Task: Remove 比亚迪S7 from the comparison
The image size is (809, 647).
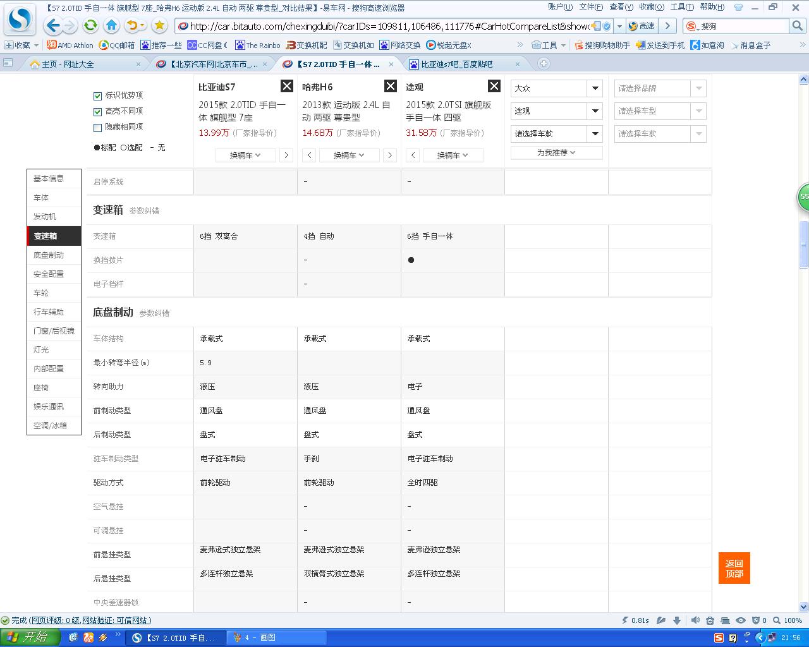Action: [287, 87]
